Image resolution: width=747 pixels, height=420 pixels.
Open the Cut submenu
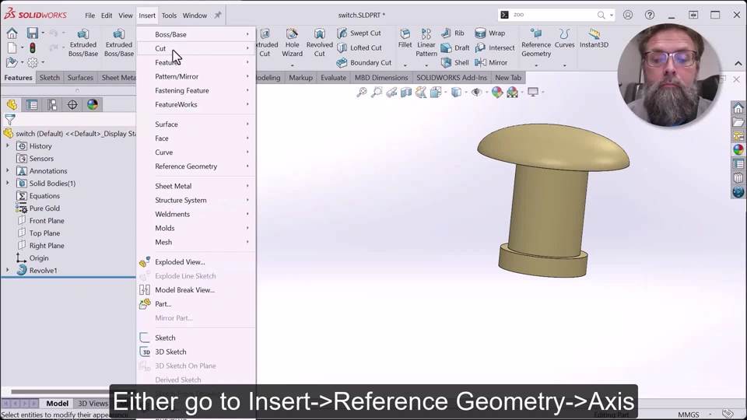[x=196, y=48]
